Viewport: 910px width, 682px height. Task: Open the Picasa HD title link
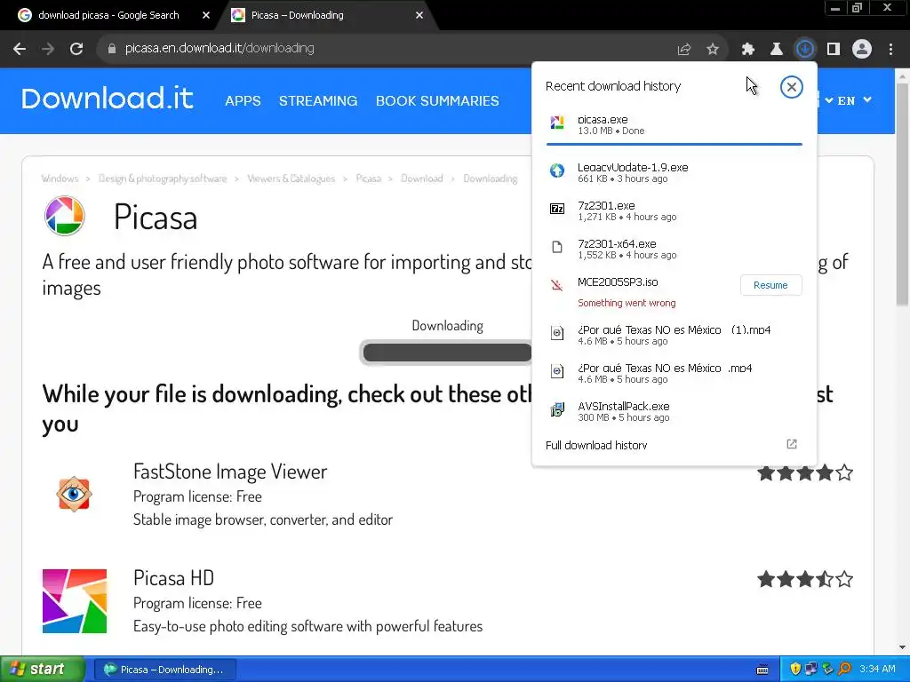point(173,578)
